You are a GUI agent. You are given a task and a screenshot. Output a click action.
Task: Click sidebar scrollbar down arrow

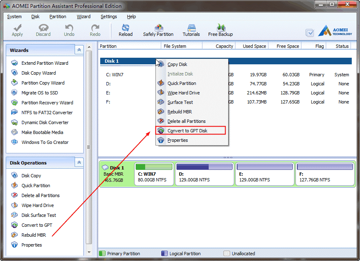[89, 252]
